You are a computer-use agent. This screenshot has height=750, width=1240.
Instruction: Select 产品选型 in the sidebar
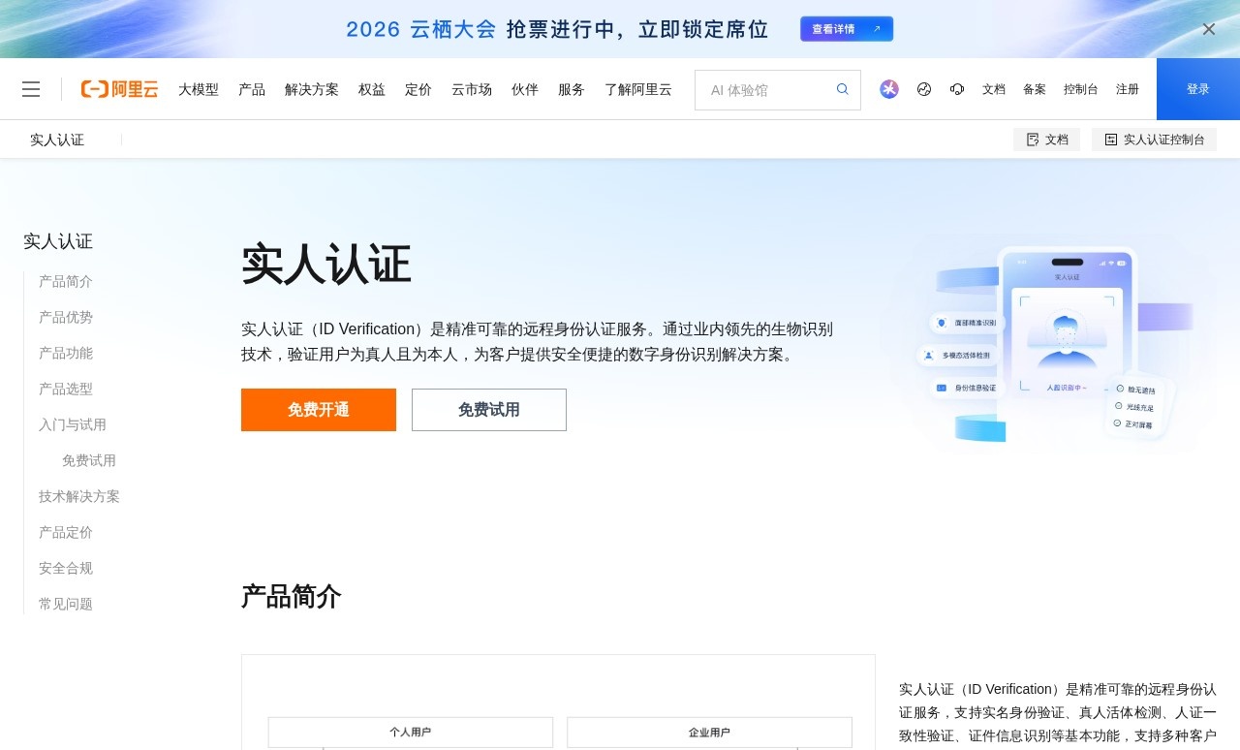(66, 389)
